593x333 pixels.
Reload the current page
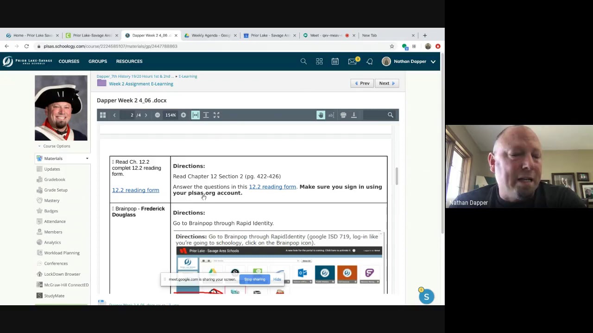(26, 46)
